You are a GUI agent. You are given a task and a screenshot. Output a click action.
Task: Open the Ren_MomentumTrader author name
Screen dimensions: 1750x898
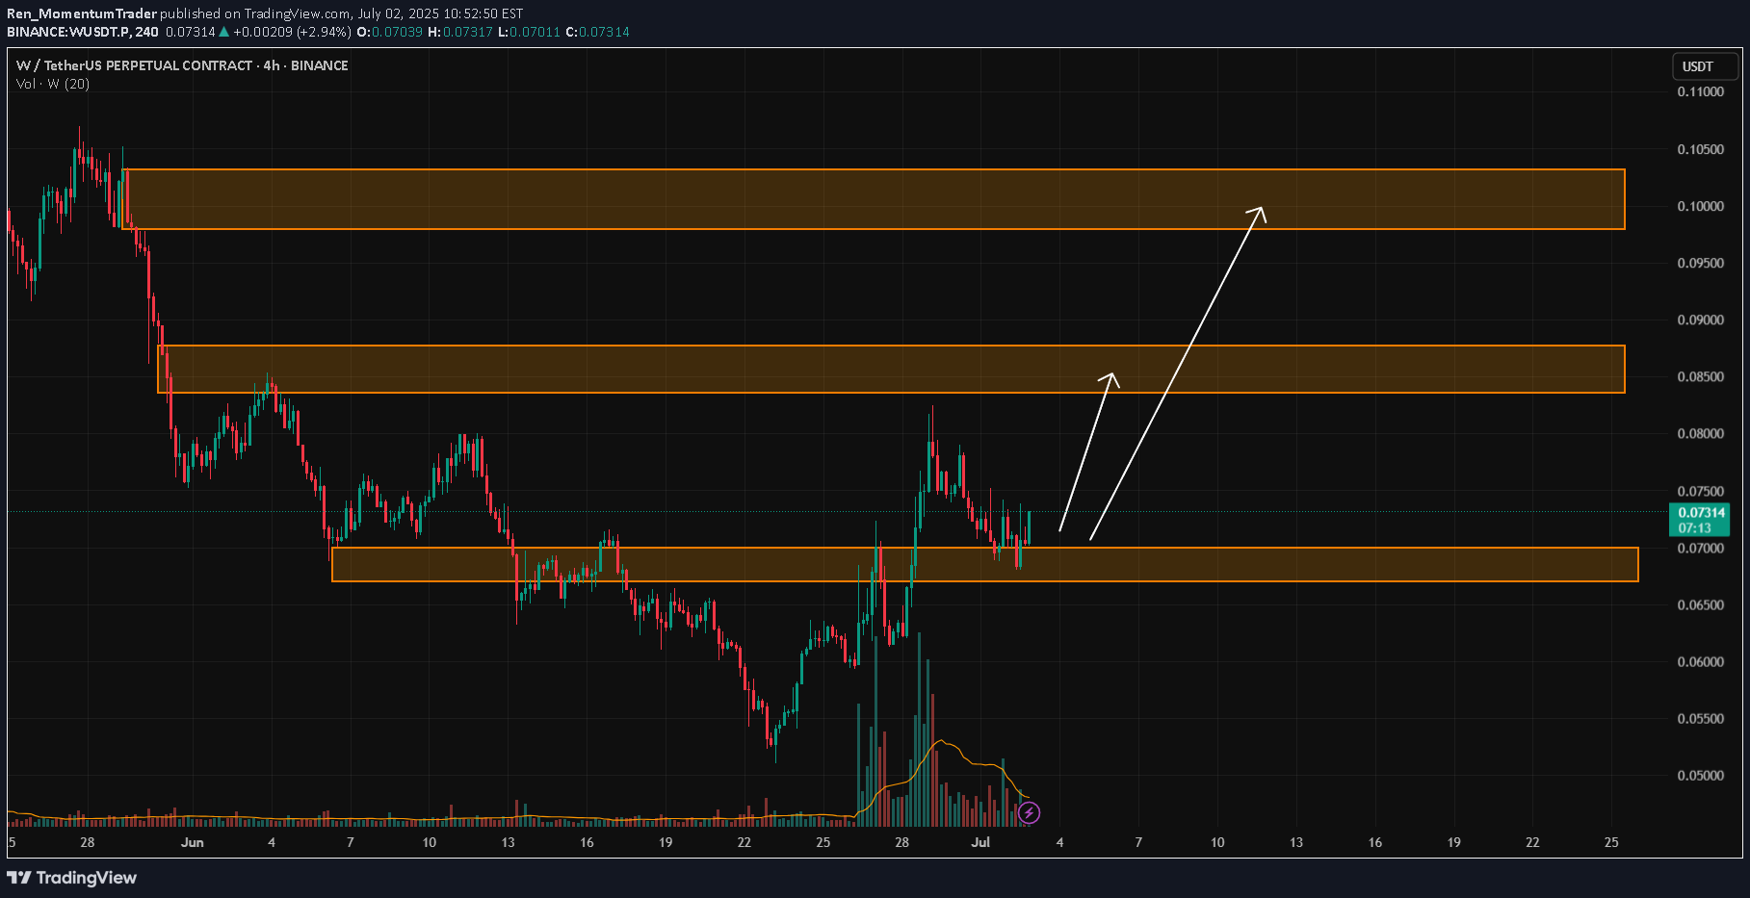(82, 13)
